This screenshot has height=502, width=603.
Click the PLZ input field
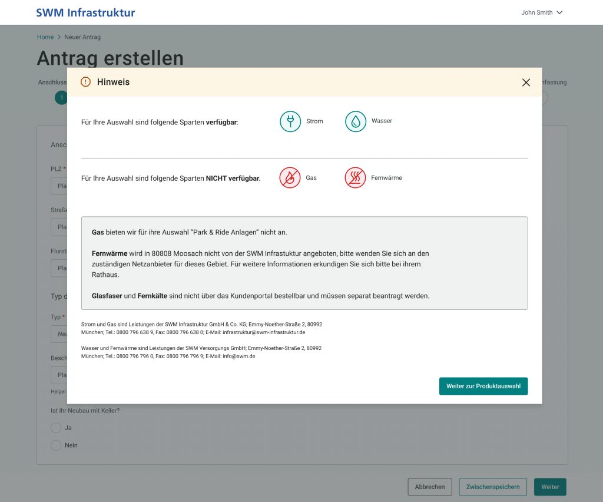(59, 186)
